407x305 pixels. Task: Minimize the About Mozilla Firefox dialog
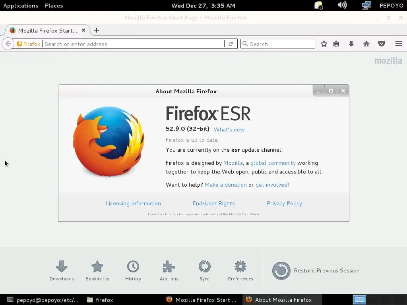tap(319, 91)
